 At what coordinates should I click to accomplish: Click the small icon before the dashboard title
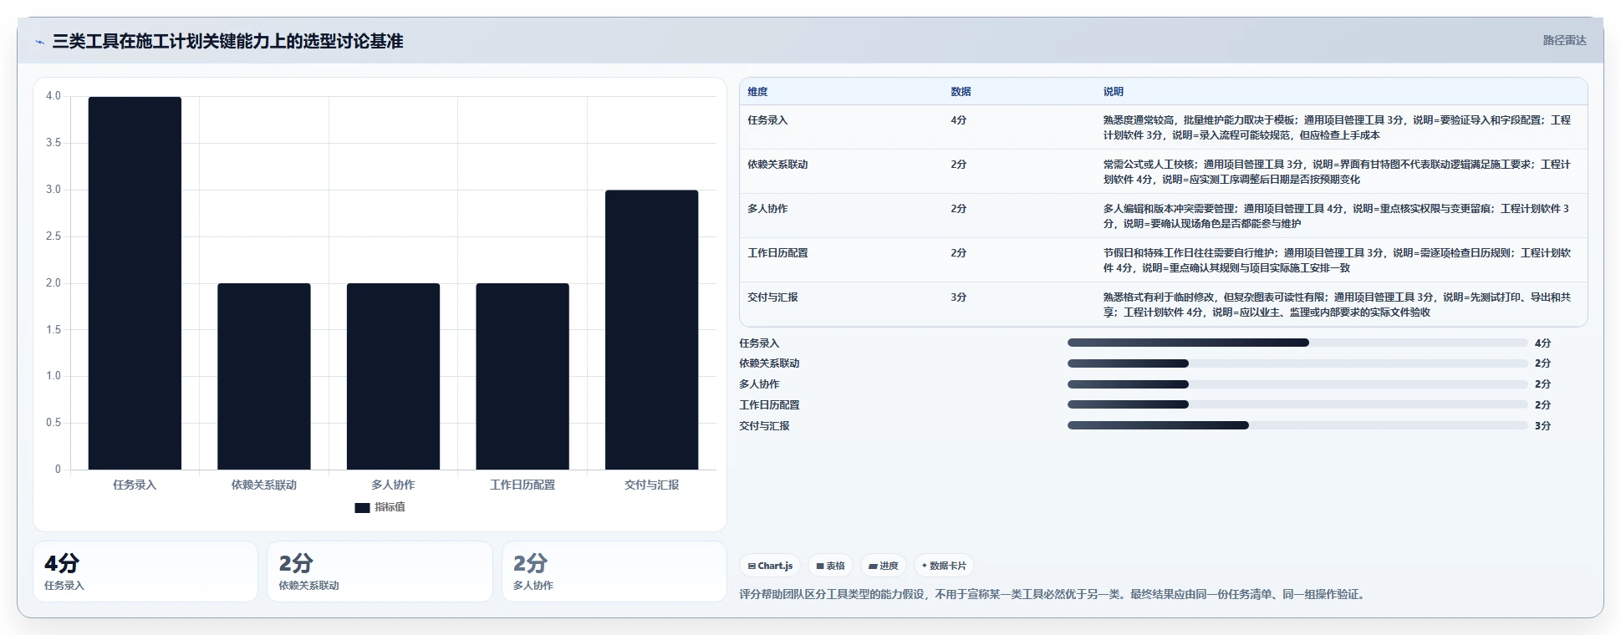pos(39,42)
